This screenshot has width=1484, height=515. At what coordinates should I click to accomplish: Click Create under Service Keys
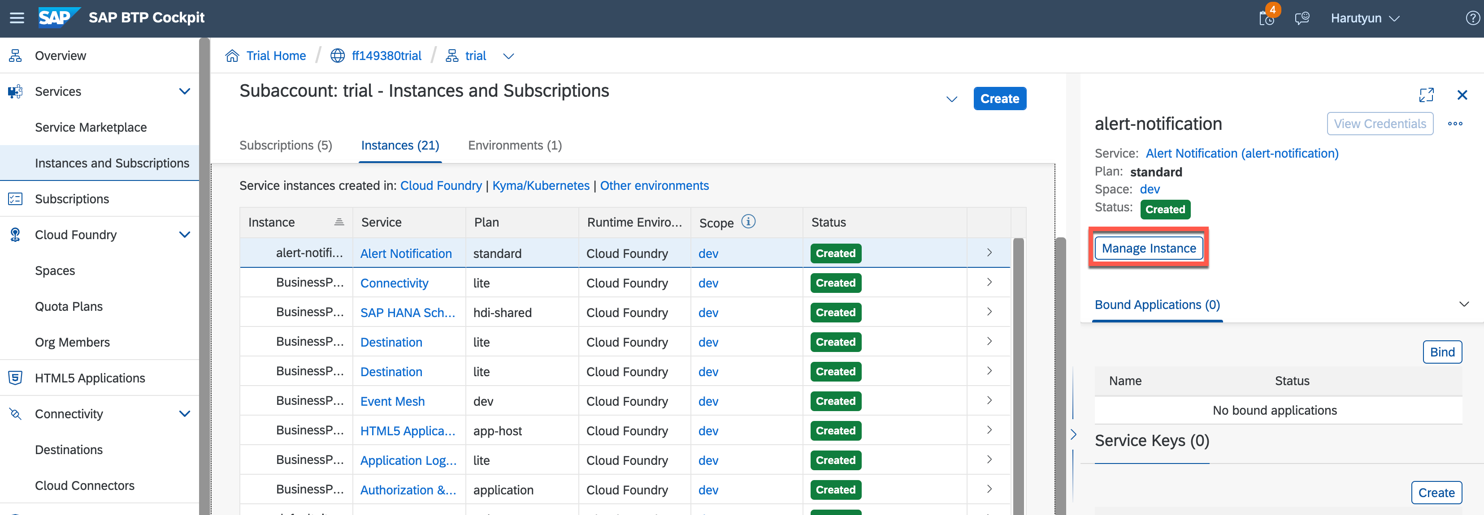[x=1436, y=493]
